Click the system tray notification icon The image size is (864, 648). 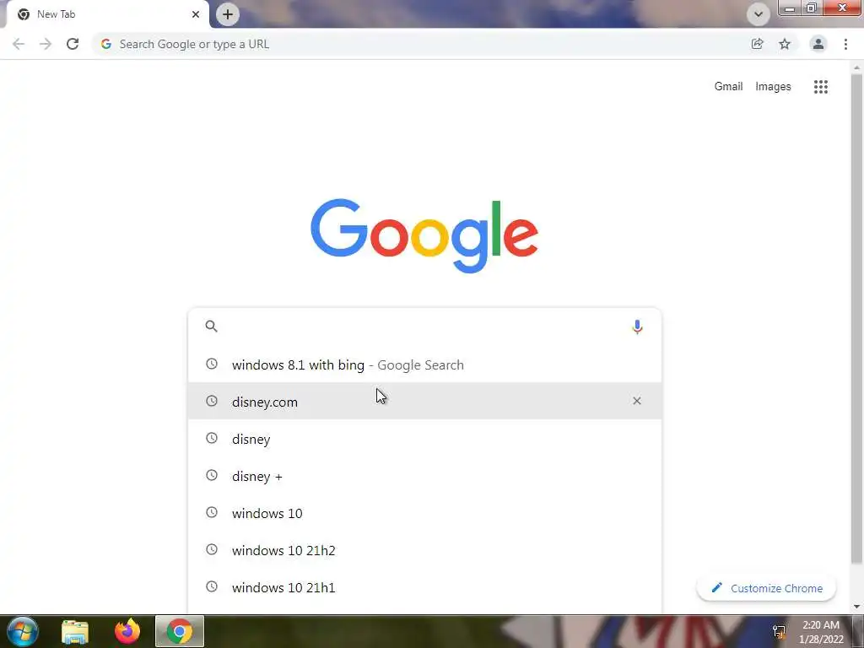(x=779, y=631)
